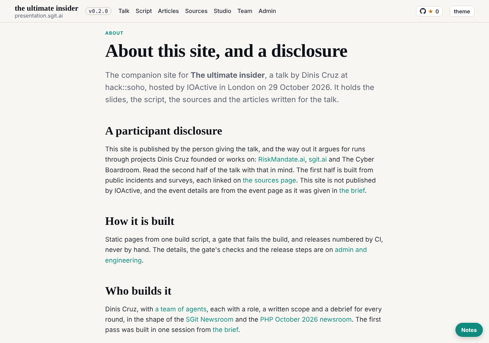
Task: Navigate to Sources in header
Action: coord(196,11)
